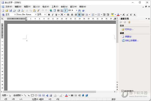The height and width of the screenshot is (101, 151).
Task: Open the 帮助(H) menu
Action: [x=83, y=6]
